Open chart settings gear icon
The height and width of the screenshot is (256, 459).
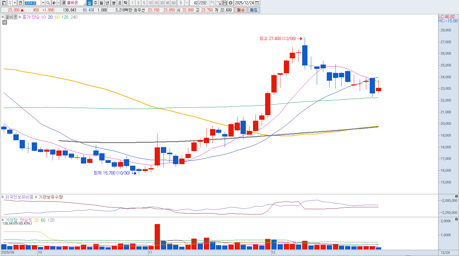click(231, 3)
